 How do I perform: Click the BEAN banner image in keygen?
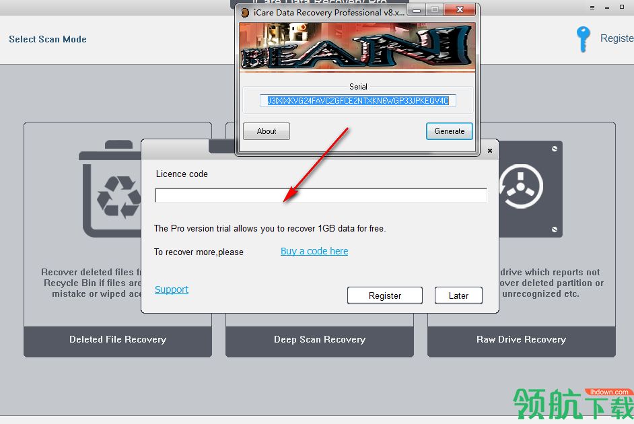(x=357, y=47)
